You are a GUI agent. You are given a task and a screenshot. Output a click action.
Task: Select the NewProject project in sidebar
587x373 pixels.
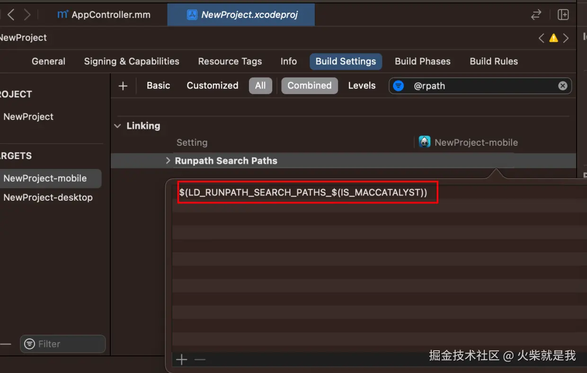(28, 117)
